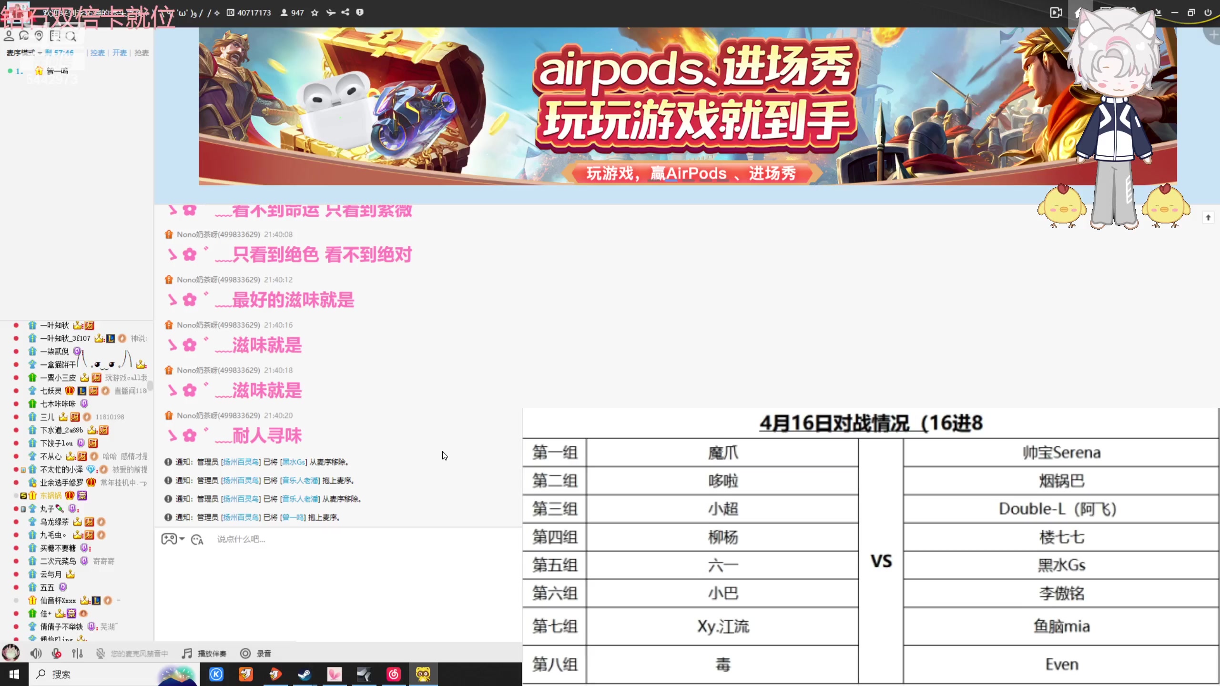Click the cell 黑水Gs in the match table
The width and height of the screenshot is (1220, 686).
[x=1061, y=565]
